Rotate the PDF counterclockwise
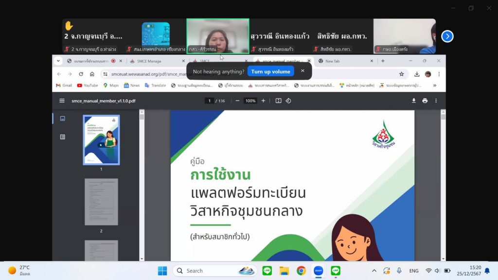The height and width of the screenshot is (280, 498). point(288,101)
